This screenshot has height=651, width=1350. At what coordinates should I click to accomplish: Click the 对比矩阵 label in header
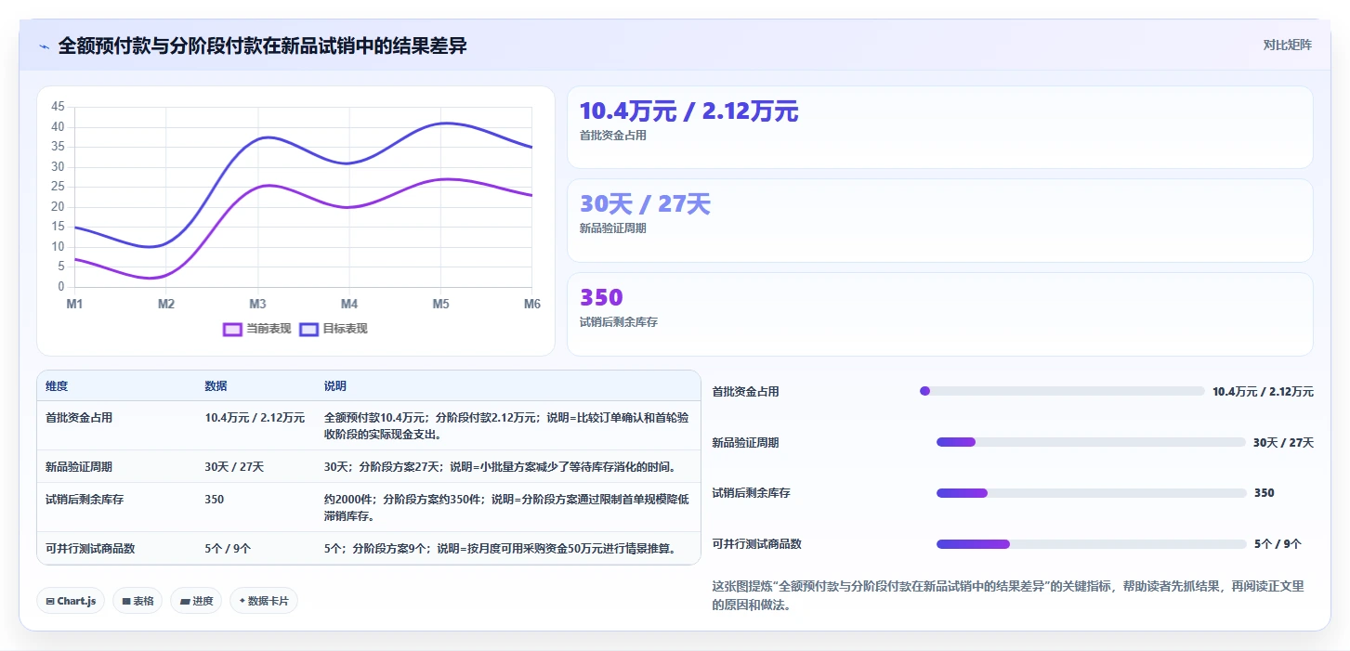click(1287, 45)
